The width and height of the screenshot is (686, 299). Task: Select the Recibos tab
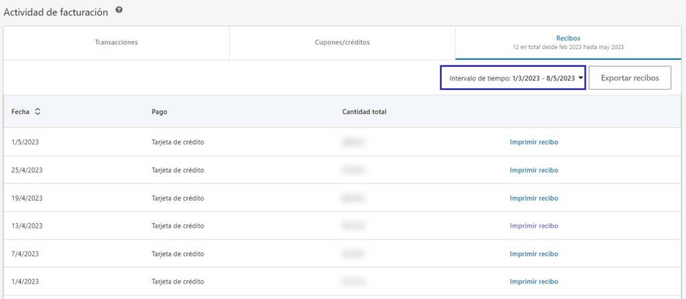coord(568,42)
